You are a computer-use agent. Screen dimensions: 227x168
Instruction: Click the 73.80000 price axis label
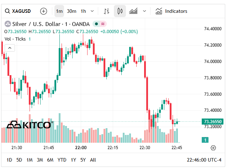213,78
